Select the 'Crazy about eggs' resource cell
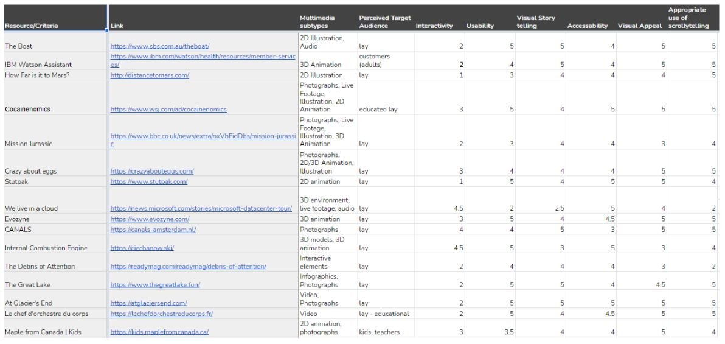This screenshot has width=725, height=344. coord(55,163)
